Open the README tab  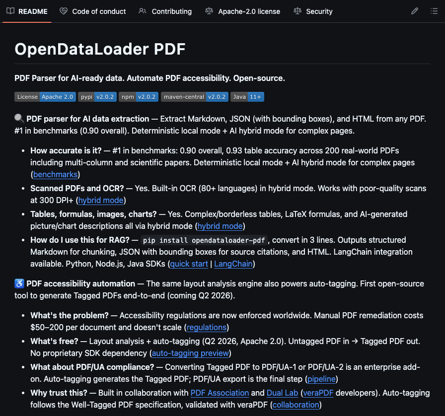click(27, 11)
